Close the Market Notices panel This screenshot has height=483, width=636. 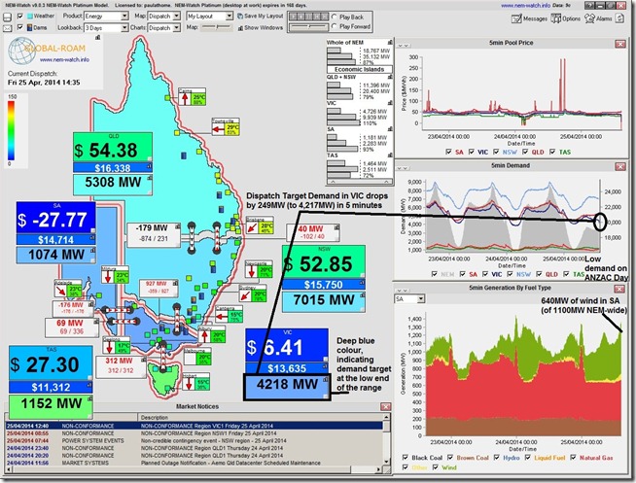click(x=385, y=406)
